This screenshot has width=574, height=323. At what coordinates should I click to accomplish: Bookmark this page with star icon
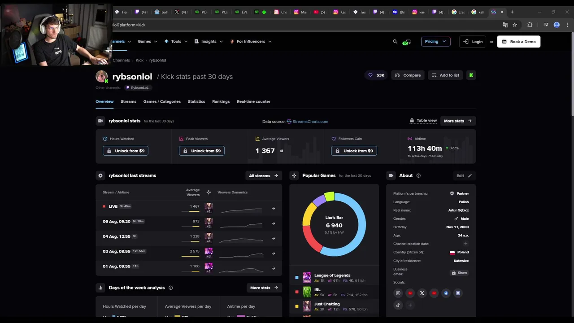tap(515, 25)
